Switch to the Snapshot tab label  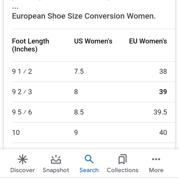(x=56, y=170)
